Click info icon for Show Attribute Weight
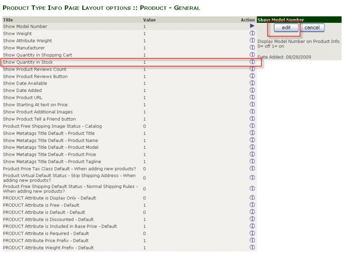This screenshot has height=253, width=344. coord(252,40)
